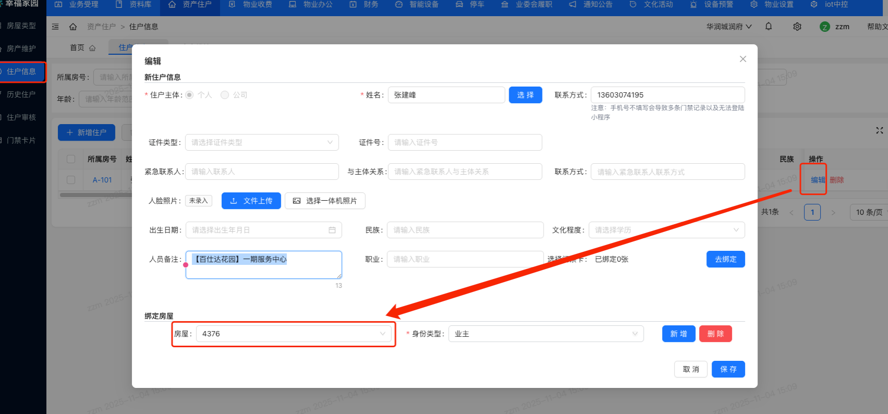Select the 公司 radio button

coord(225,95)
